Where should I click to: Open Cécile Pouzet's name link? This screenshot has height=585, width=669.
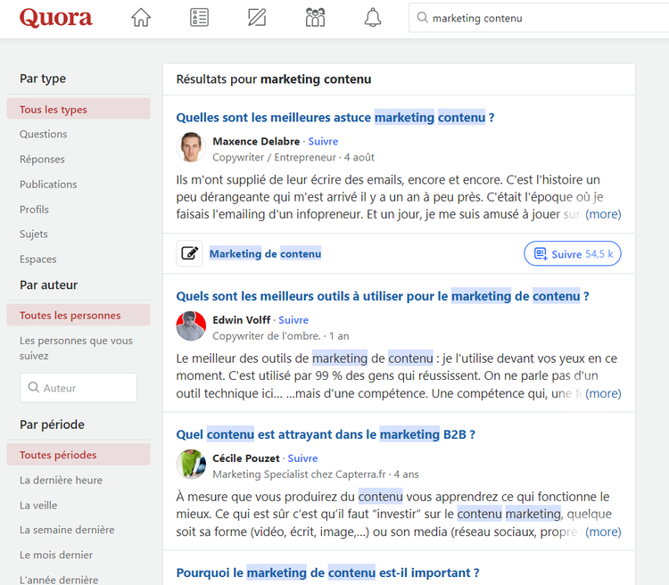246,458
